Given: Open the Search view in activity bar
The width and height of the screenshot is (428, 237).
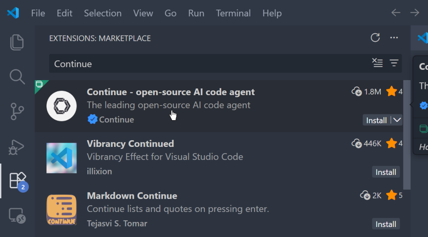Looking at the screenshot, I should coord(17,76).
